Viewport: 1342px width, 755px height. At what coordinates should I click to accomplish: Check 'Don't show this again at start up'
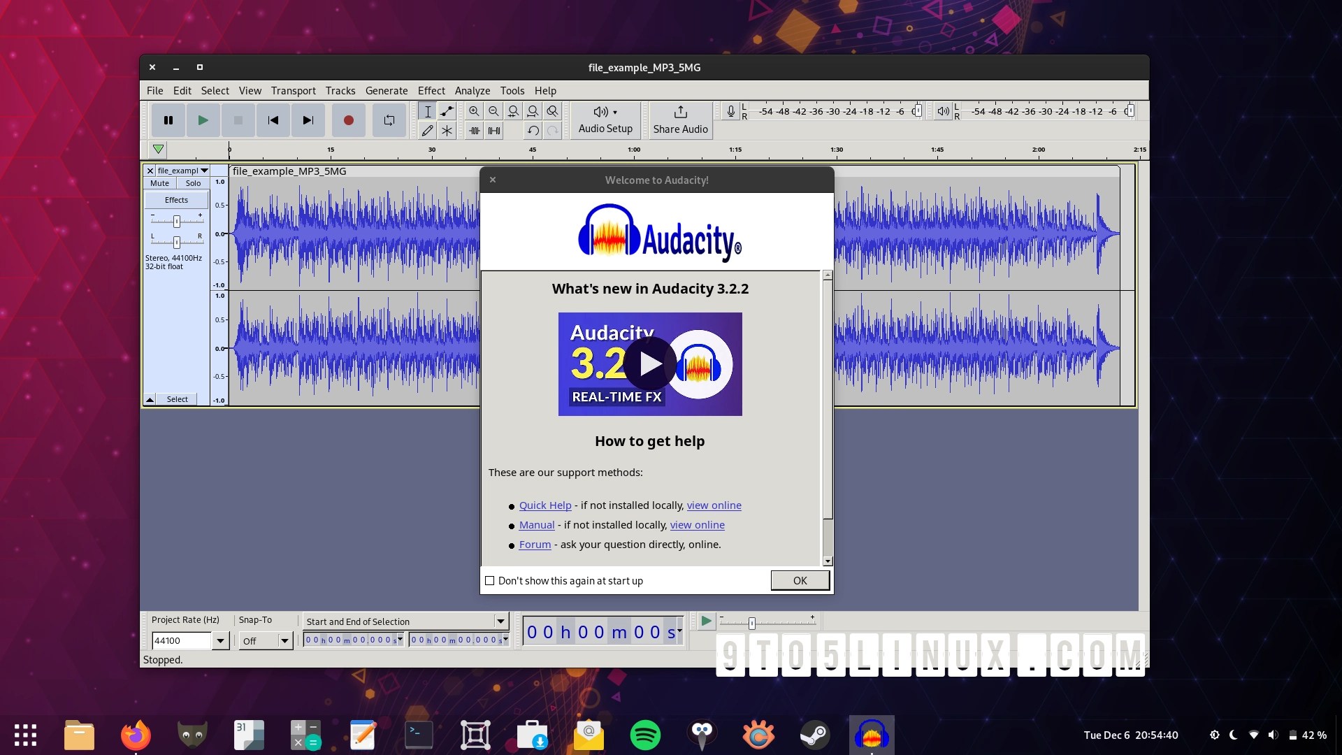point(490,581)
